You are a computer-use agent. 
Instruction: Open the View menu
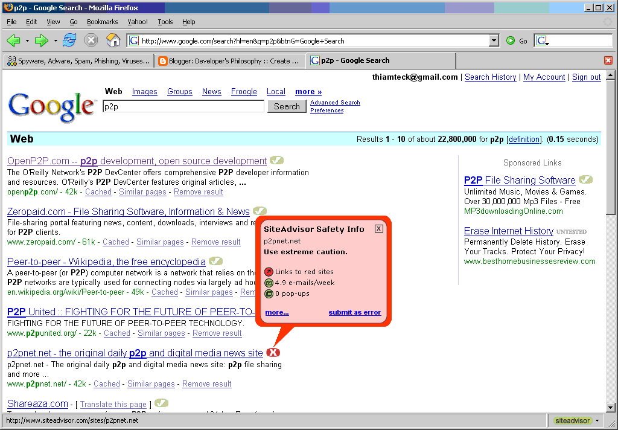pos(53,22)
